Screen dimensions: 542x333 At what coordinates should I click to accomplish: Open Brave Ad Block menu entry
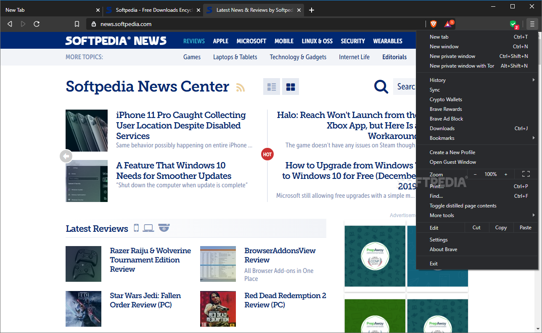tap(477, 118)
